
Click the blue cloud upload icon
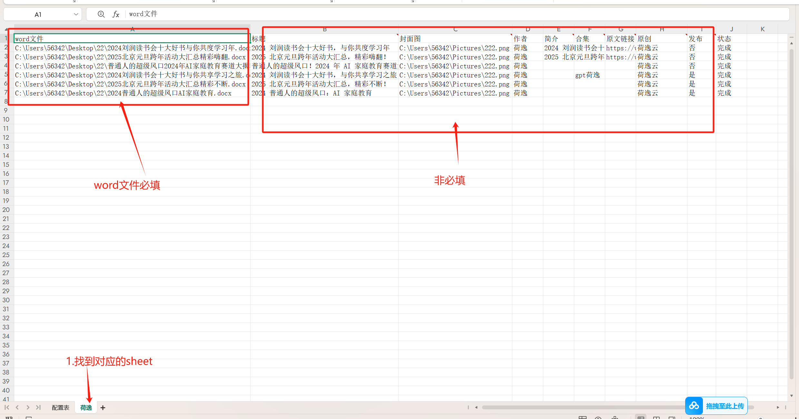(694, 406)
